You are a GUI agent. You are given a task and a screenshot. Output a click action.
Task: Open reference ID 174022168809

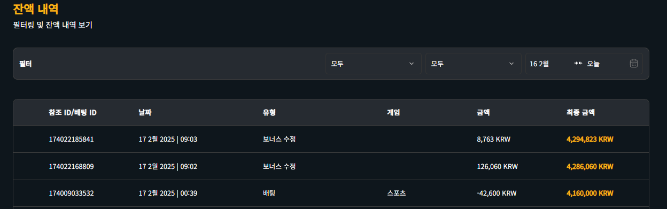[71, 166]
